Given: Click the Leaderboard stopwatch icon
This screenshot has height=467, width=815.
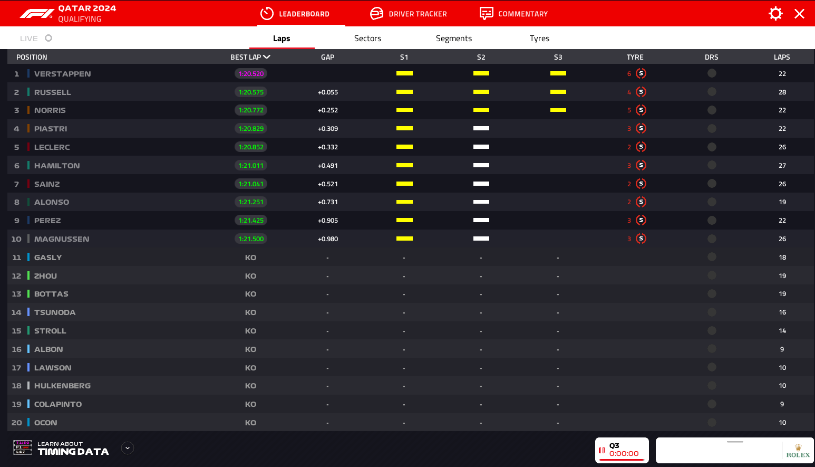Looking at the screenshot, I should click(267, 13).
